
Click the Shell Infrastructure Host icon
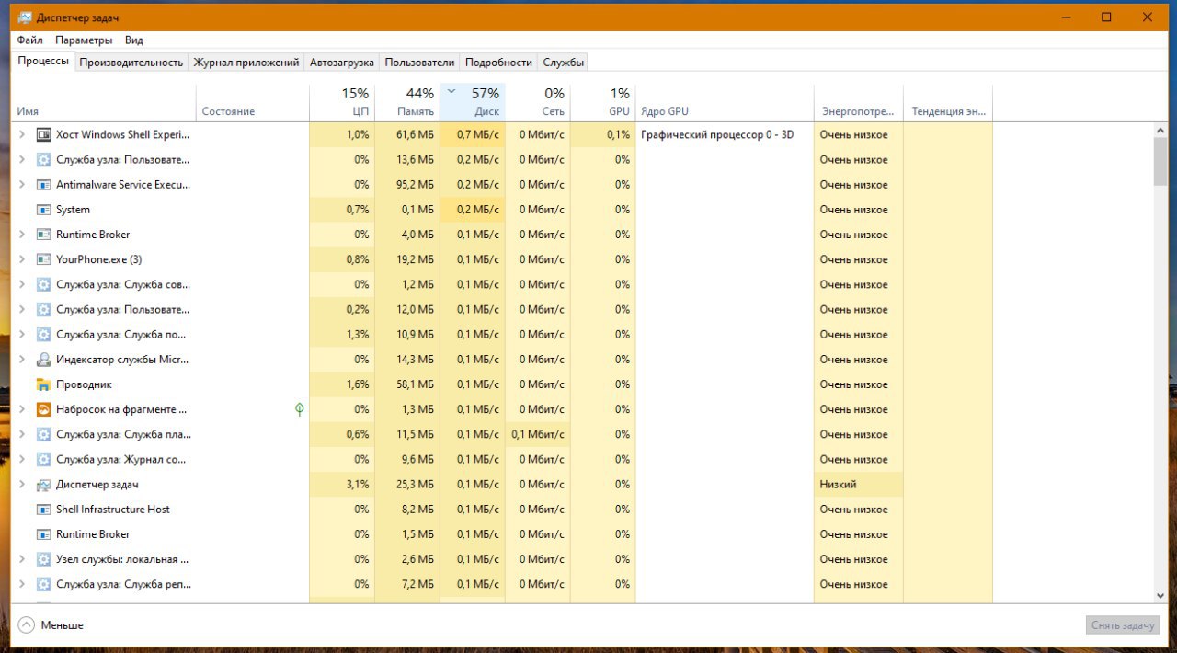tap(43, 510)
